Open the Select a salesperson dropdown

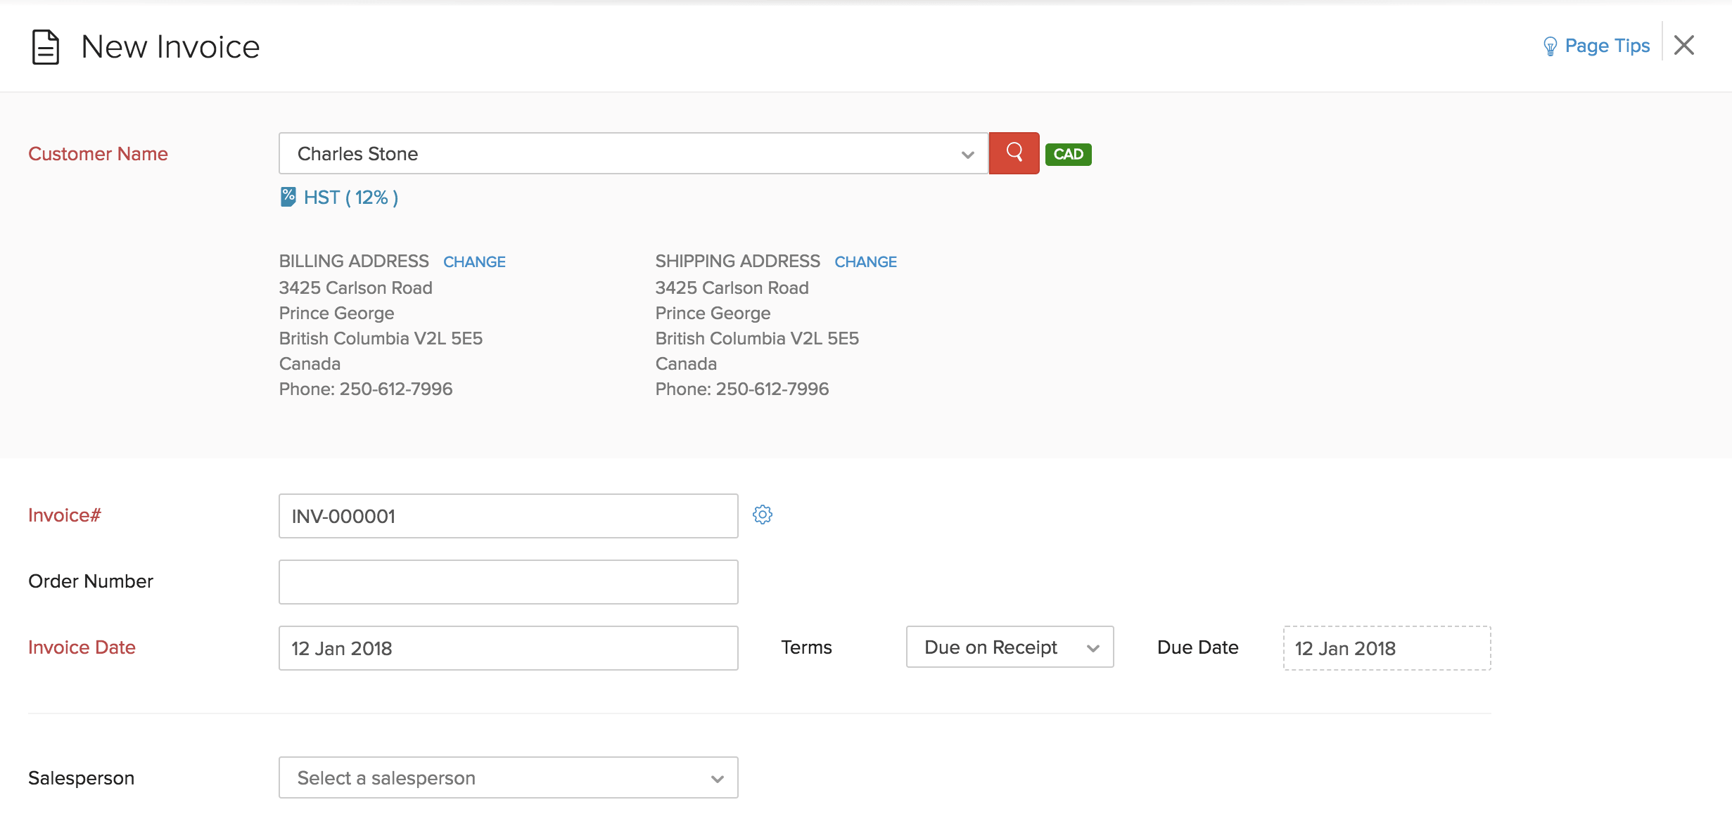pos(508,777)
